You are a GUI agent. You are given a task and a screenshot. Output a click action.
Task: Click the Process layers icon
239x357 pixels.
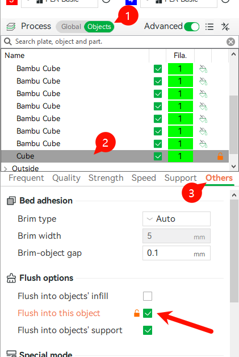click(x=11, y=27)
